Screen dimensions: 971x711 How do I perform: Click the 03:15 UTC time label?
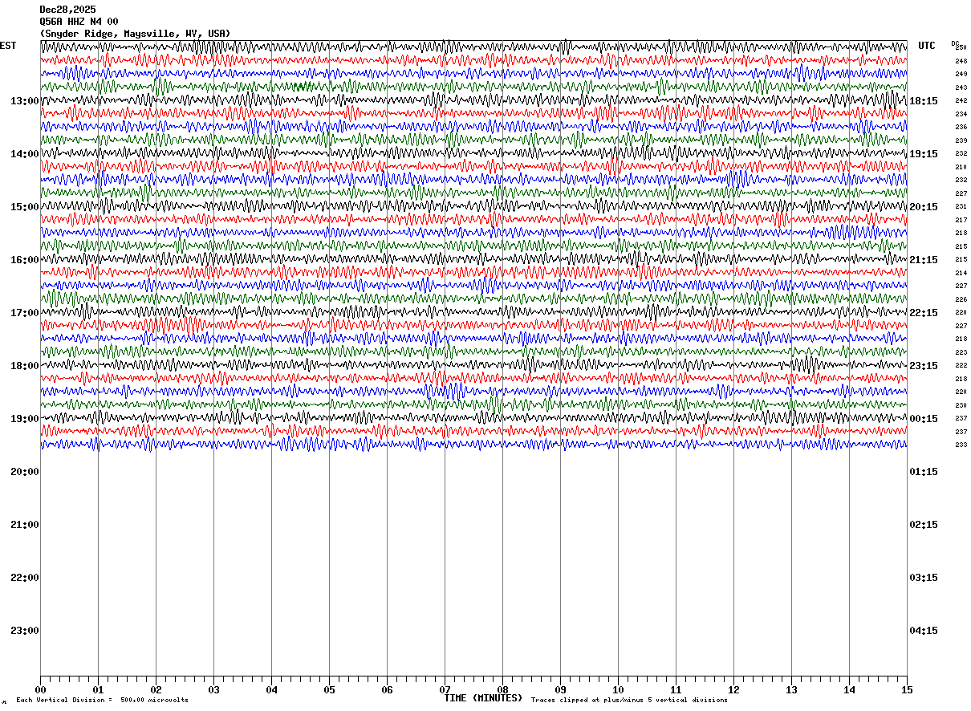(924, 578)
